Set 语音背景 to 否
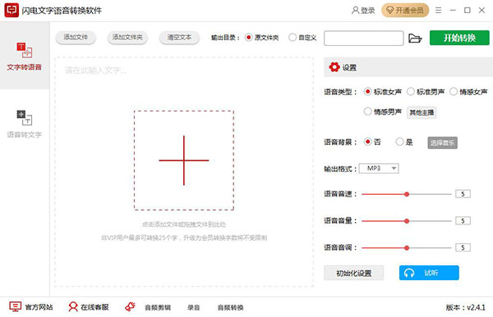 (x=372, y=142)
